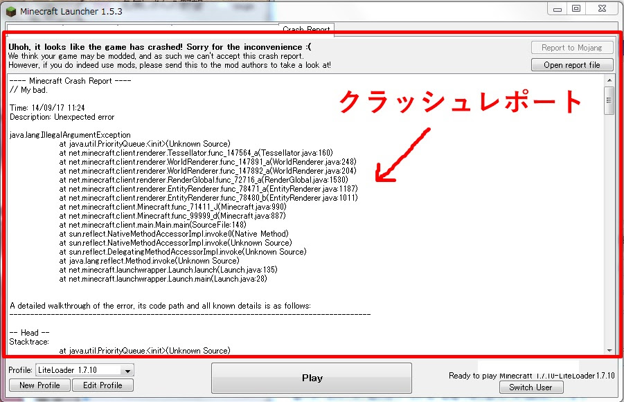Click the Launch.main(Launch.java:28) line
Screen dimensions: 624x402
point(163,279)
